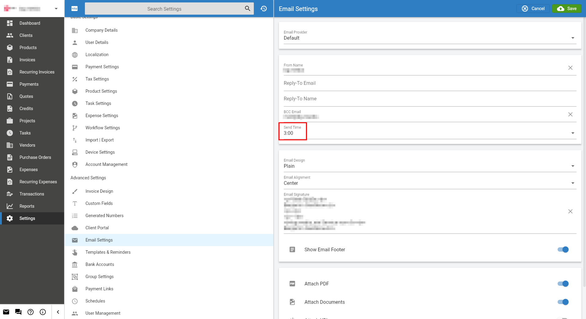Open the Email Provider dropdown
Screen dimensions: 586x319
point(573,38)
